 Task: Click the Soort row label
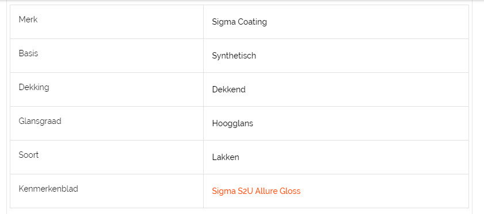point(29,155)
